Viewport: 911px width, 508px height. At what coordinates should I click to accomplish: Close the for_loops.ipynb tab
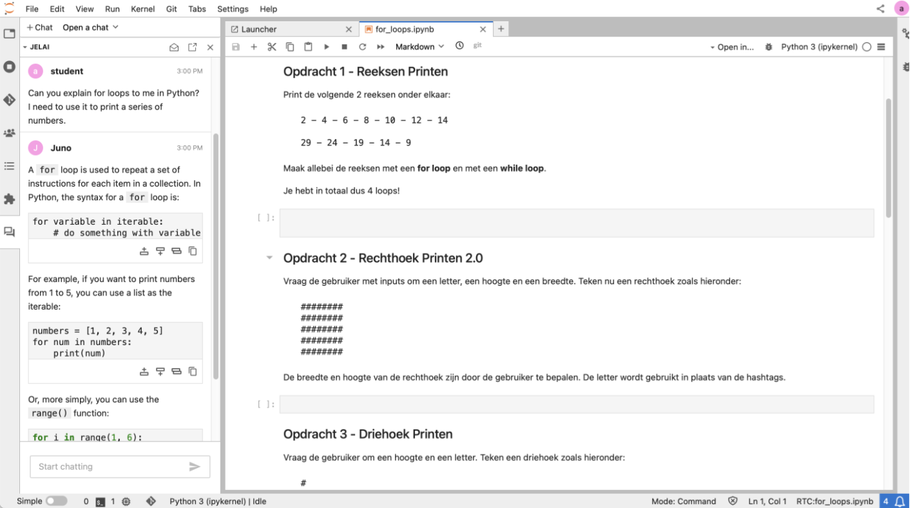[483, 29]
